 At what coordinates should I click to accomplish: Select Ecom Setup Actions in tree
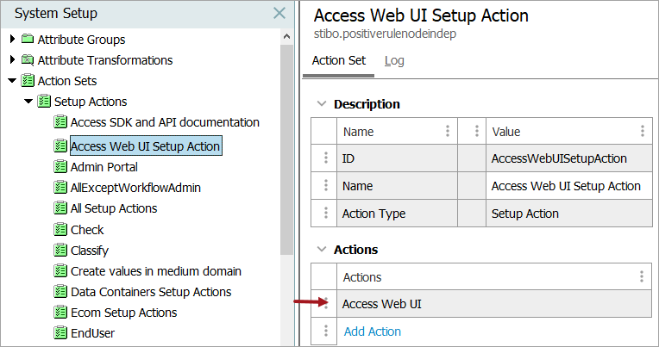(123, 313)
